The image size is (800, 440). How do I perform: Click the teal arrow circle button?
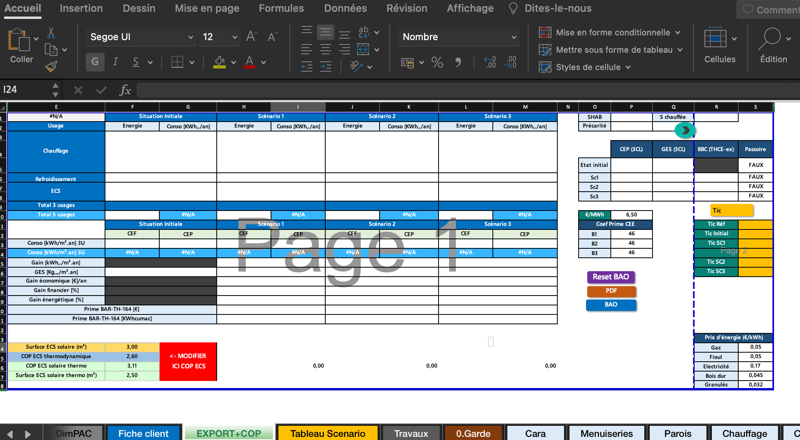point(685,130)
